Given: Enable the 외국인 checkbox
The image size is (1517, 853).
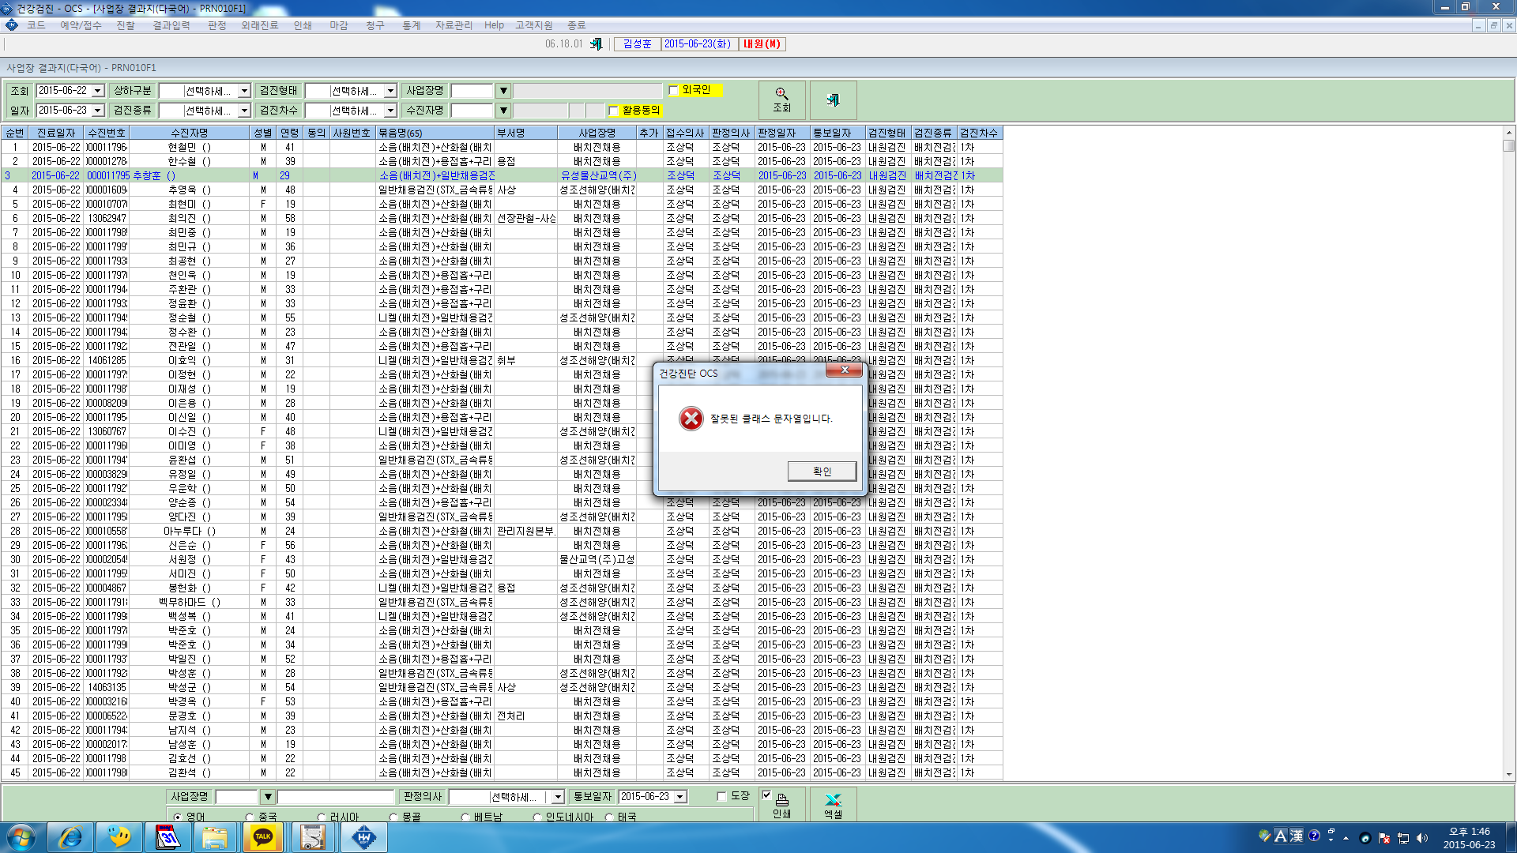Looking at the screenshot, I should click(x=674, y=91).
